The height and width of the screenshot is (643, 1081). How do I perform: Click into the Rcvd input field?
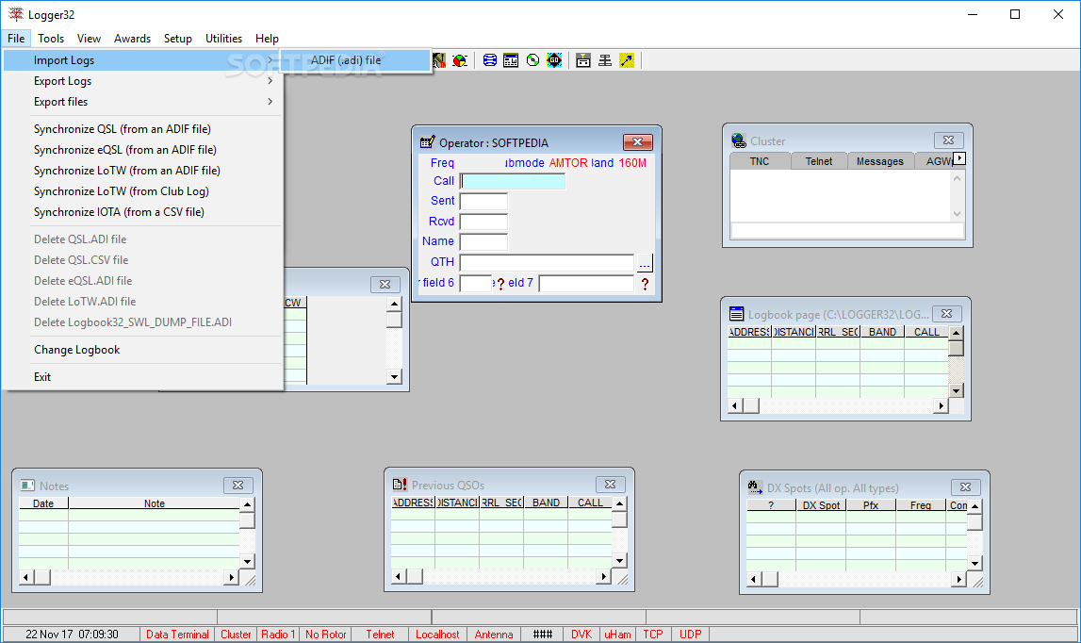(483, 222)
